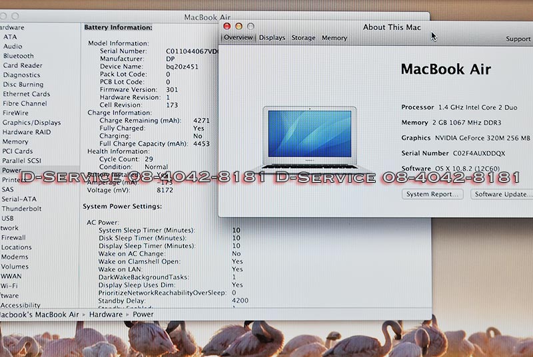Select Card Reader in the sidebar
Image resolution: width=533 pixels, height=357 pixels.
coord(23,65)
